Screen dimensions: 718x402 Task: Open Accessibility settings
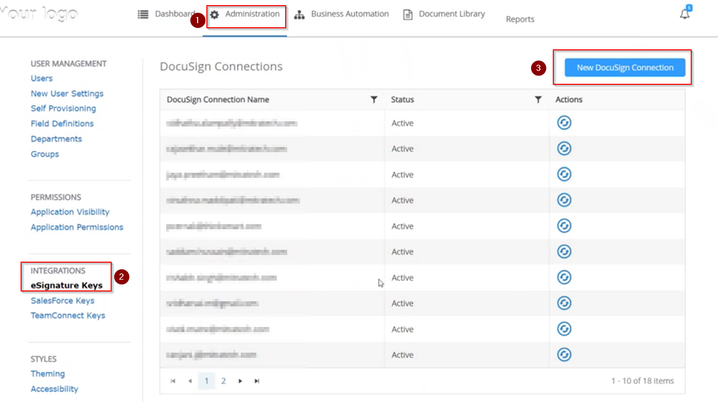55,389
